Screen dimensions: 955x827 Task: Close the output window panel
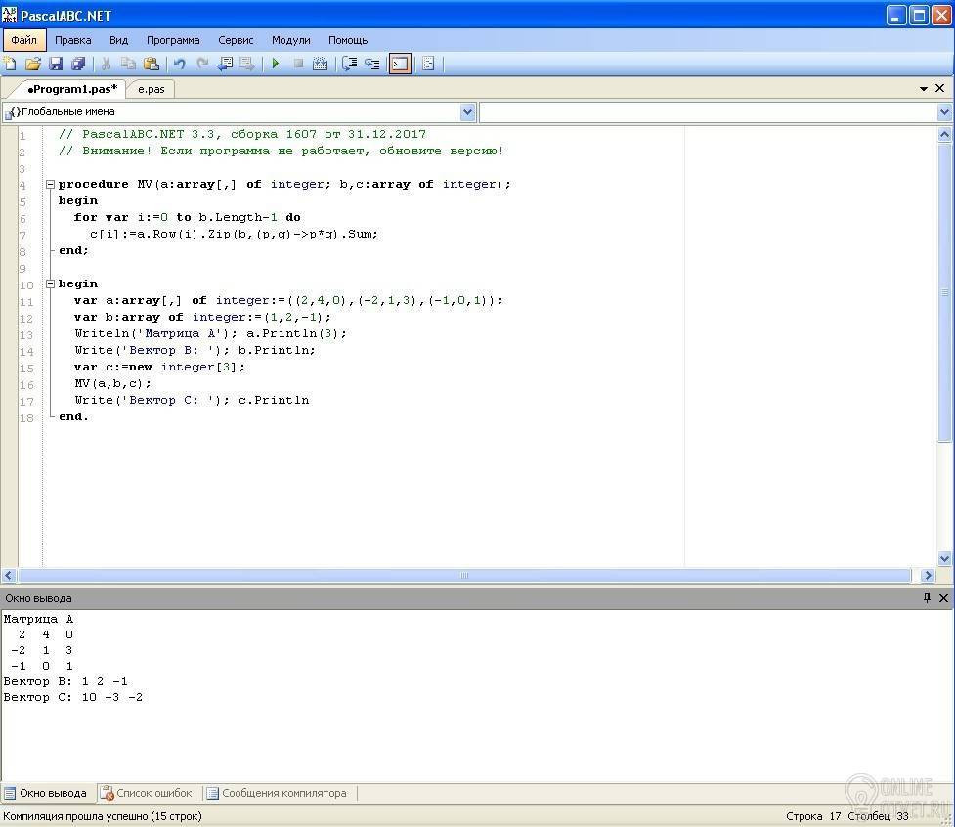coord(943,598)
